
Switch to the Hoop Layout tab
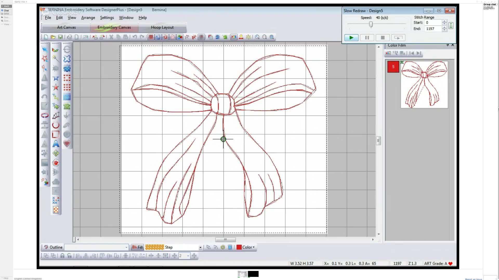162,27
